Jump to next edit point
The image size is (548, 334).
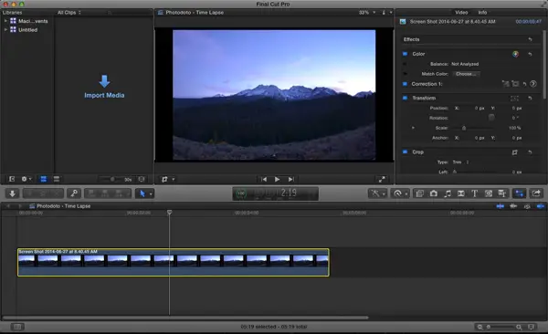(290, 179)
